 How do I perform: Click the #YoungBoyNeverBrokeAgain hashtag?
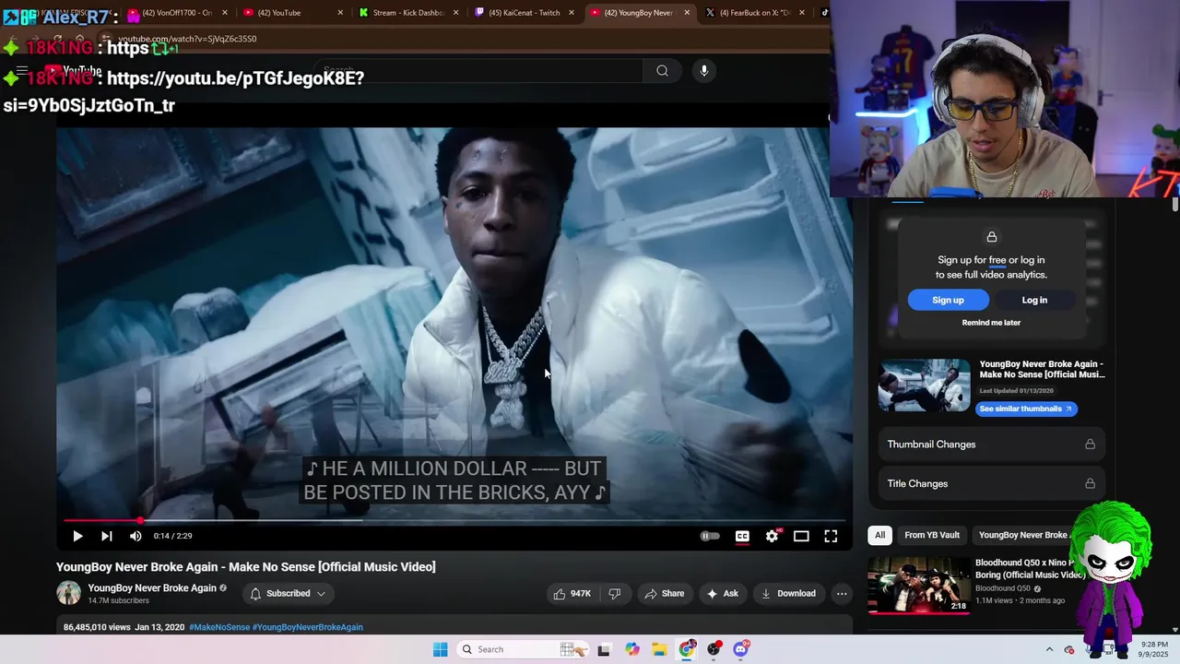[x=308, y=627]
